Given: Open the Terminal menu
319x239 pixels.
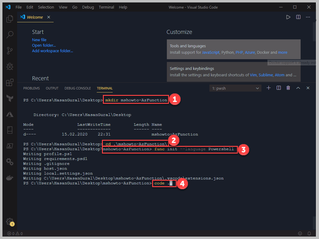Looking at the screenshot, I should tap(107, 7).
